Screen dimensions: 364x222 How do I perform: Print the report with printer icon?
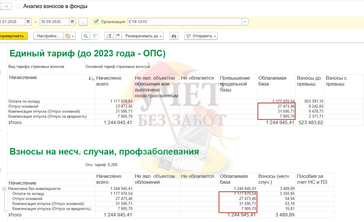(x=174, y=36)
